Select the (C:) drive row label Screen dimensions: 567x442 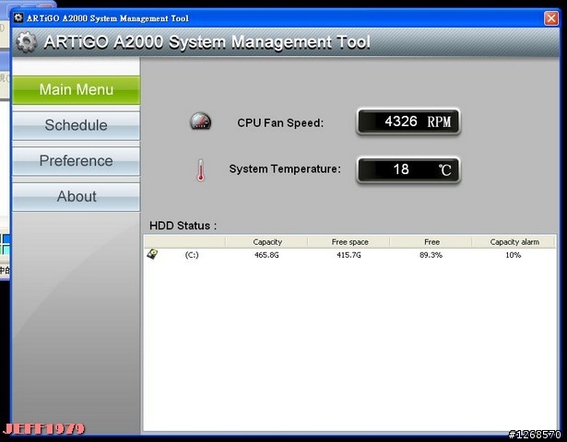pyautogui.click(x=192, y=255)
